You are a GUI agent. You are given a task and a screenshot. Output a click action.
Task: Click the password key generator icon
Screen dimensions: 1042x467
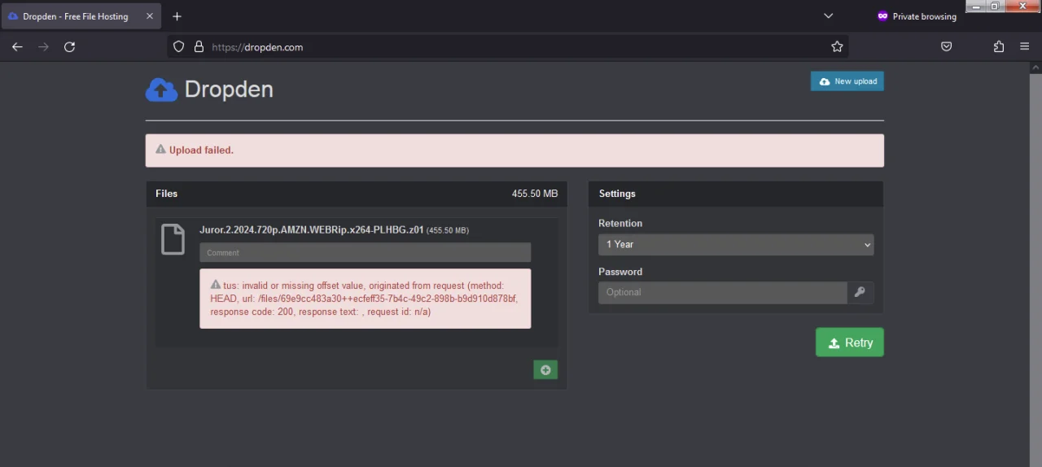coord(860,292)
